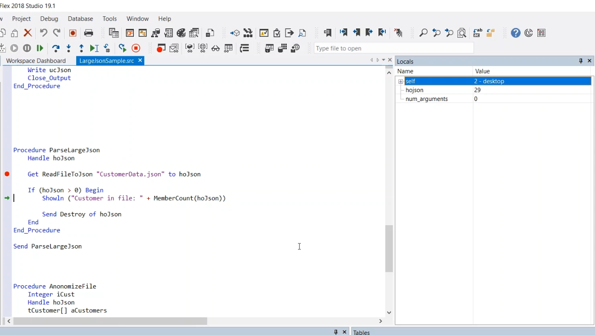Screen dimensions: 595x335
Task: Step into the next call
Action: pyautogui.click(x=69, y=48)
